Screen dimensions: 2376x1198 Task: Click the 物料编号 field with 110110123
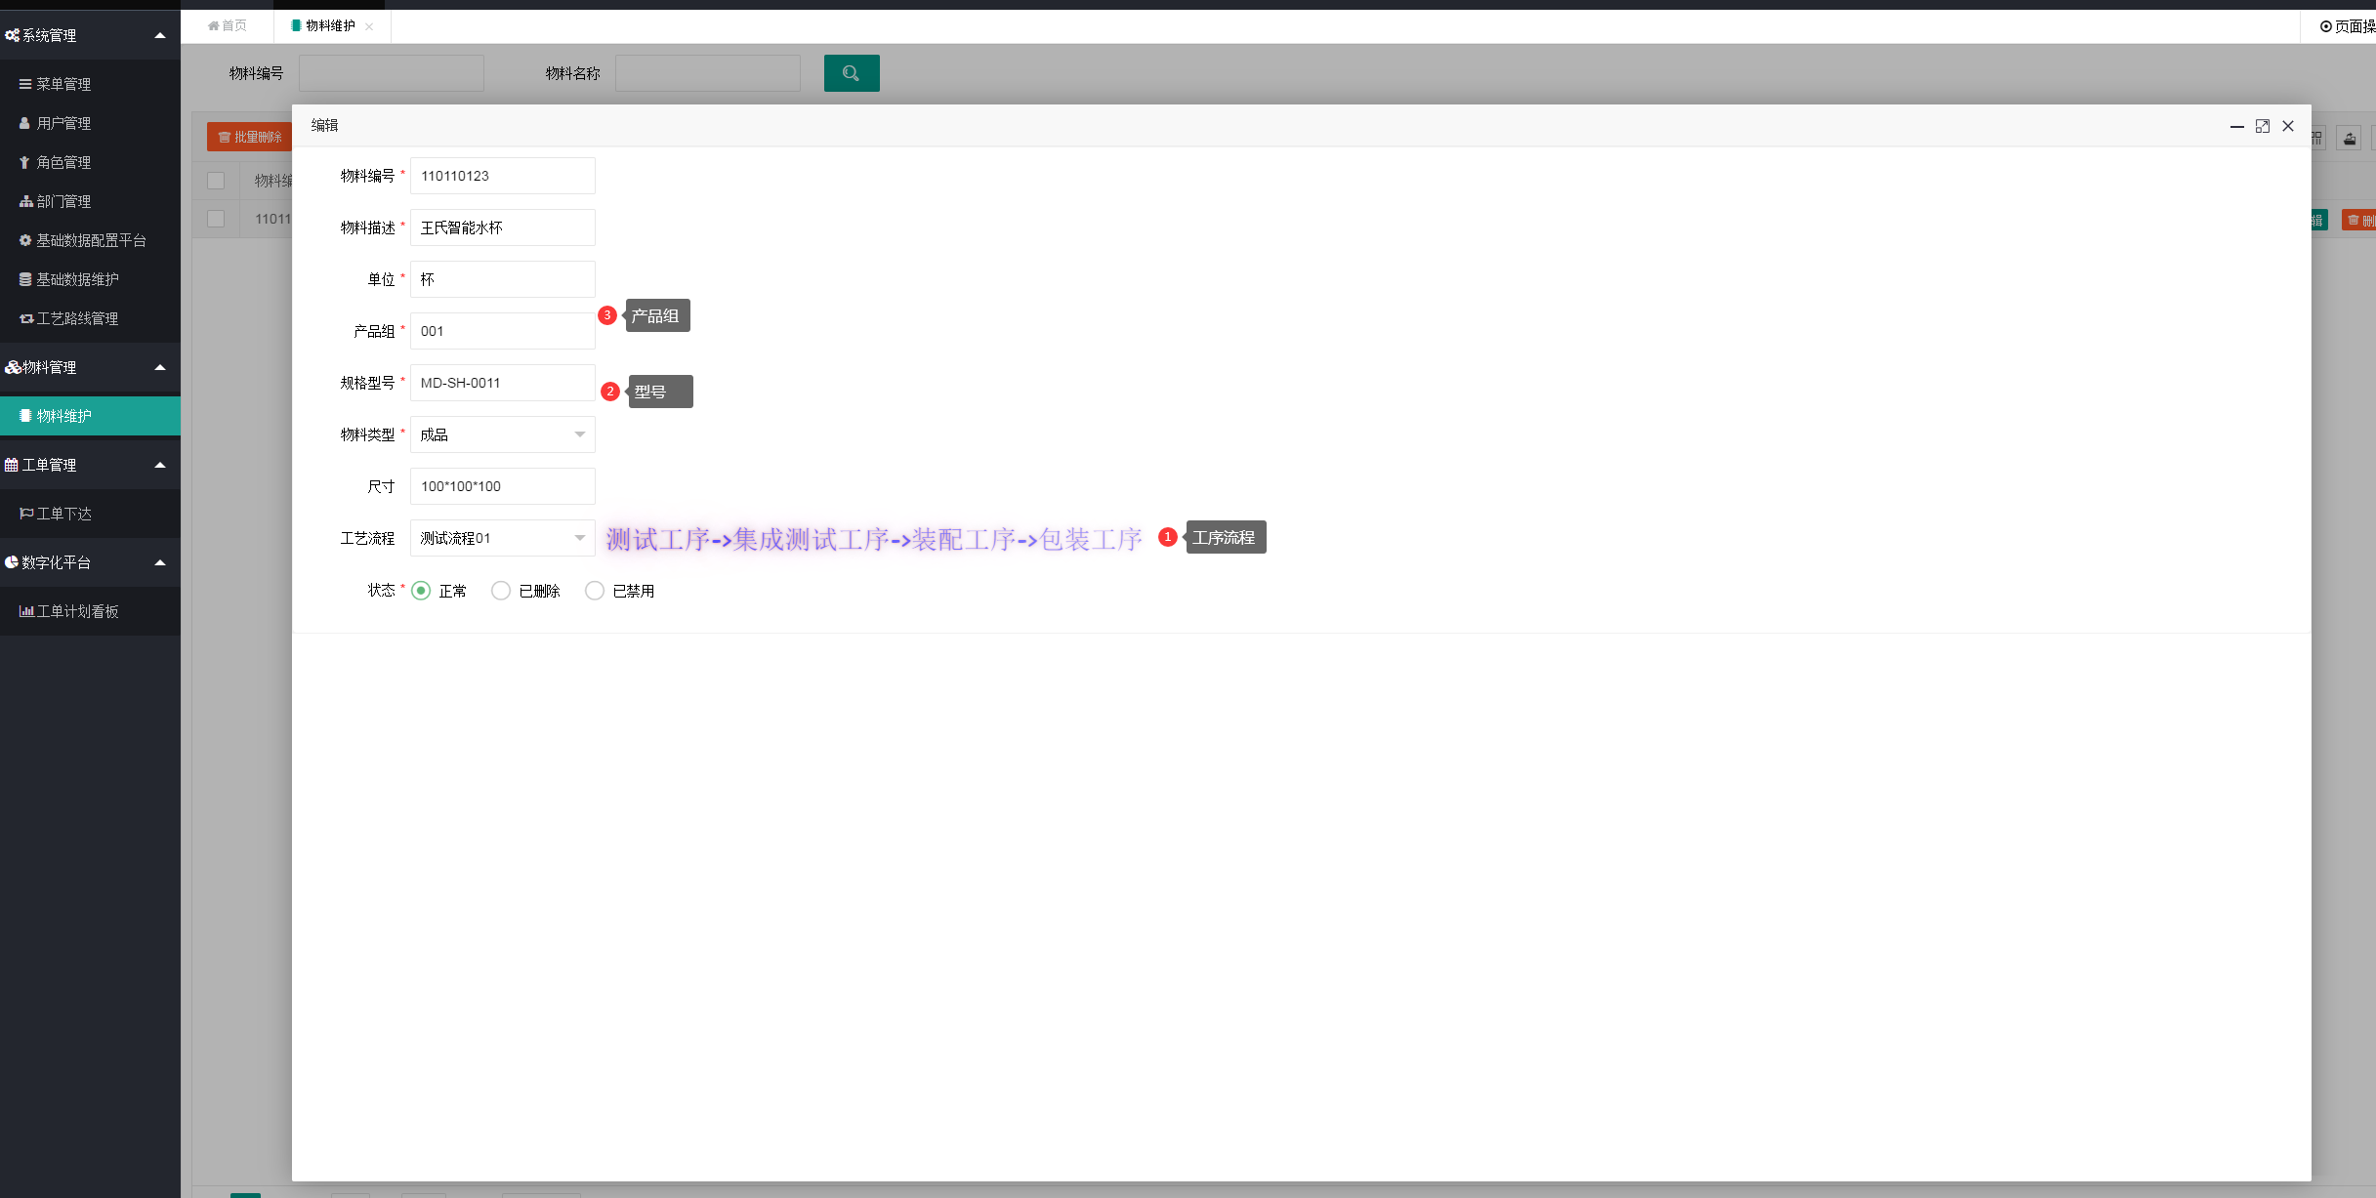click(x=503, y=176)
